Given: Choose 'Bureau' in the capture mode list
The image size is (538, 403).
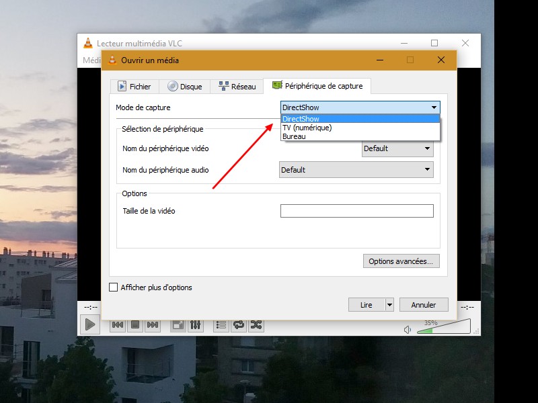Looking at the screenshot, I should coord(294,136).
